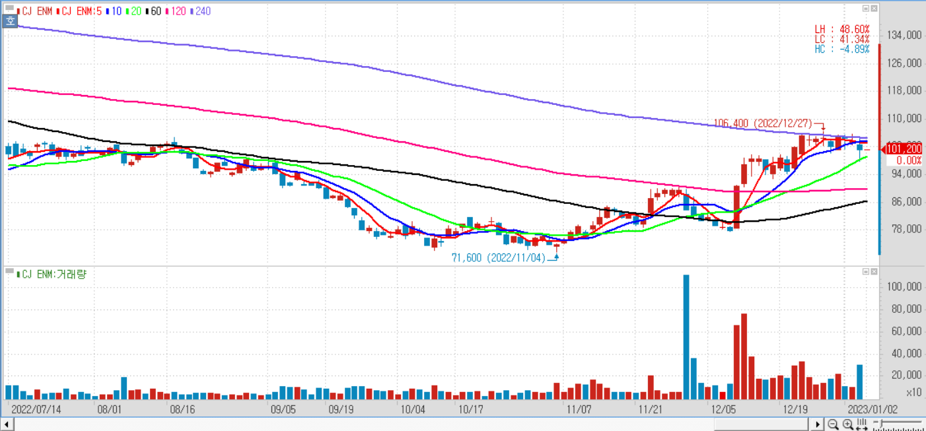
Task: Click the LC : 41.34% value
Action: click(x=841, y=39)
